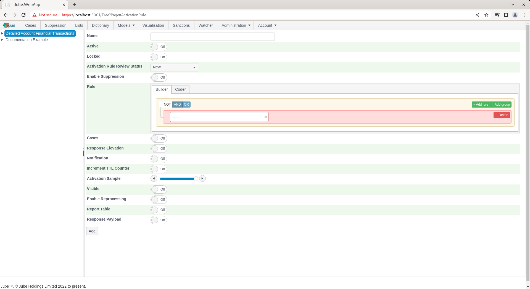Click the Activation Sample slider track
530x289 pixels.
pos(178,179)
